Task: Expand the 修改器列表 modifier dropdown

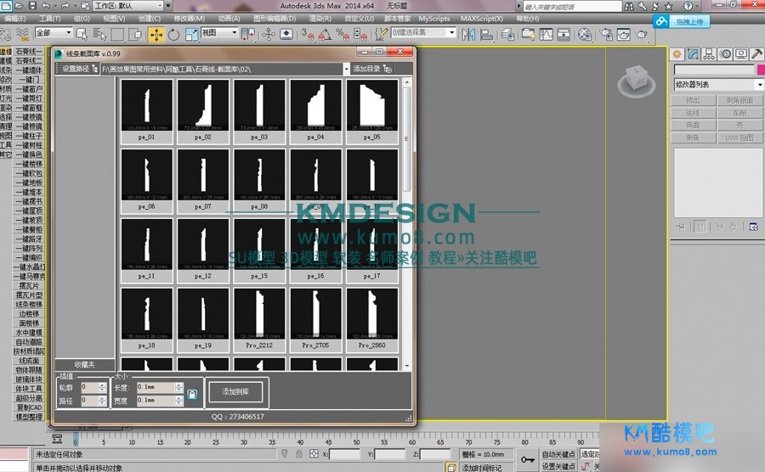Action: tap(759, 85)
